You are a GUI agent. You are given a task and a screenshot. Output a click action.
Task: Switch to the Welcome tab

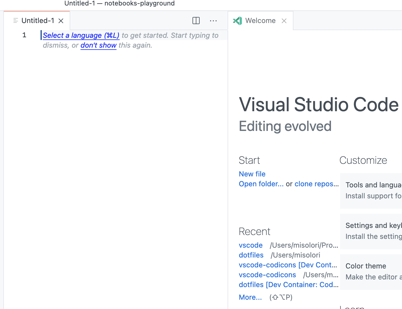(260, 20)
